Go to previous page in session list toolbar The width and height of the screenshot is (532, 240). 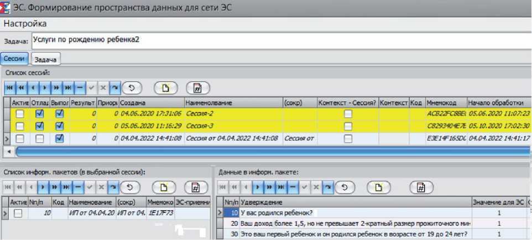coord(21,88)
